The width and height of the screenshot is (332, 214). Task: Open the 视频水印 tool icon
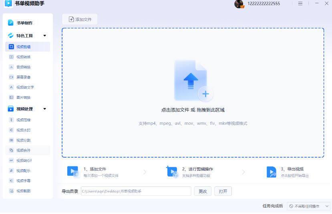[x=12, y=130]
